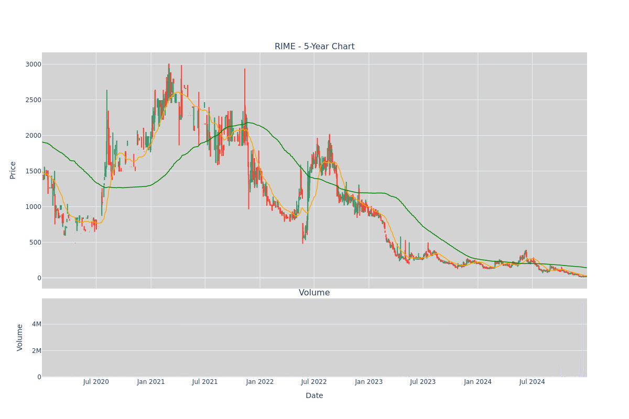Click the Volume y-axis label

click(x=20, y=337)
